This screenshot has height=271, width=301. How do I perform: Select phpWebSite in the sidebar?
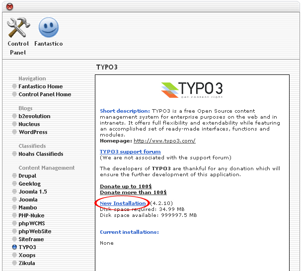[35, 231]
